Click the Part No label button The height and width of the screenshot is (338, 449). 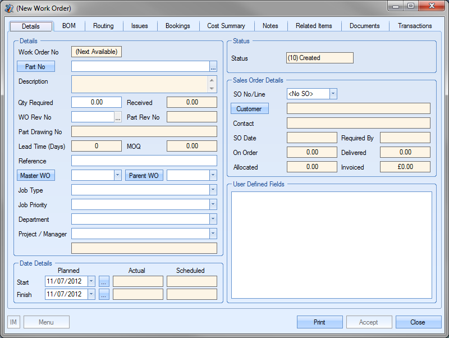36,67
